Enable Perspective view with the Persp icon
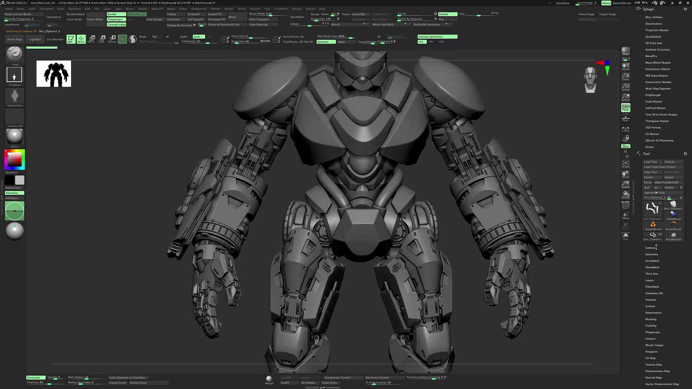Screen dimensions: 692x389 point(626,108)
